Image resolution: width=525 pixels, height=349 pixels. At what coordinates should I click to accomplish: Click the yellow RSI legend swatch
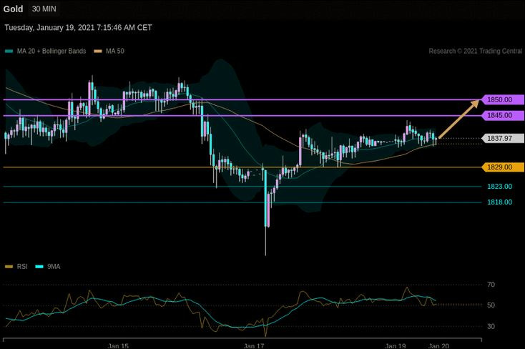tap(9, 267)
